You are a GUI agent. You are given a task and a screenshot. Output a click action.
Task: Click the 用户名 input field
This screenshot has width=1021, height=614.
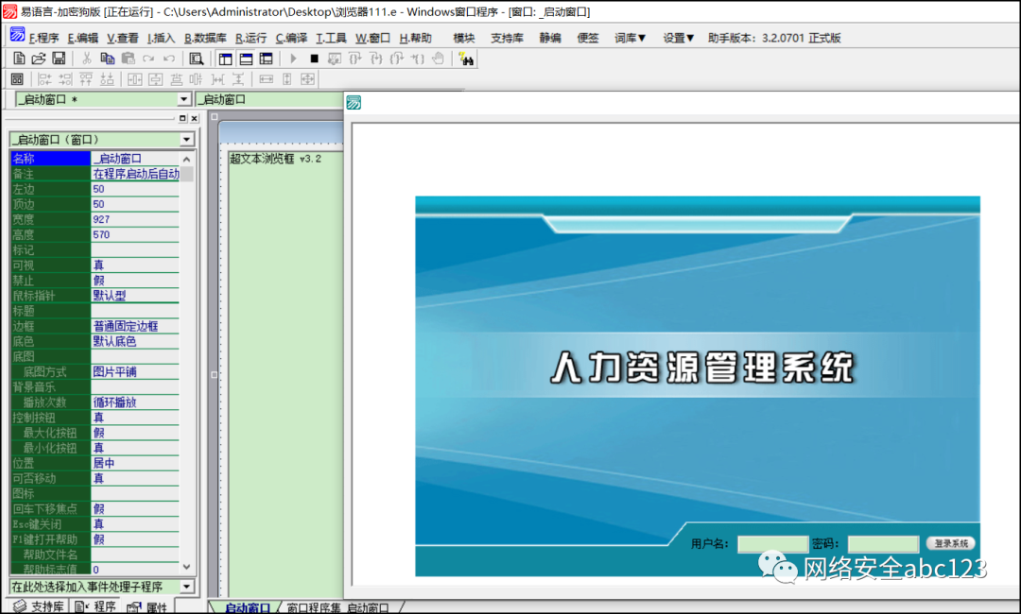pos(772,544)
